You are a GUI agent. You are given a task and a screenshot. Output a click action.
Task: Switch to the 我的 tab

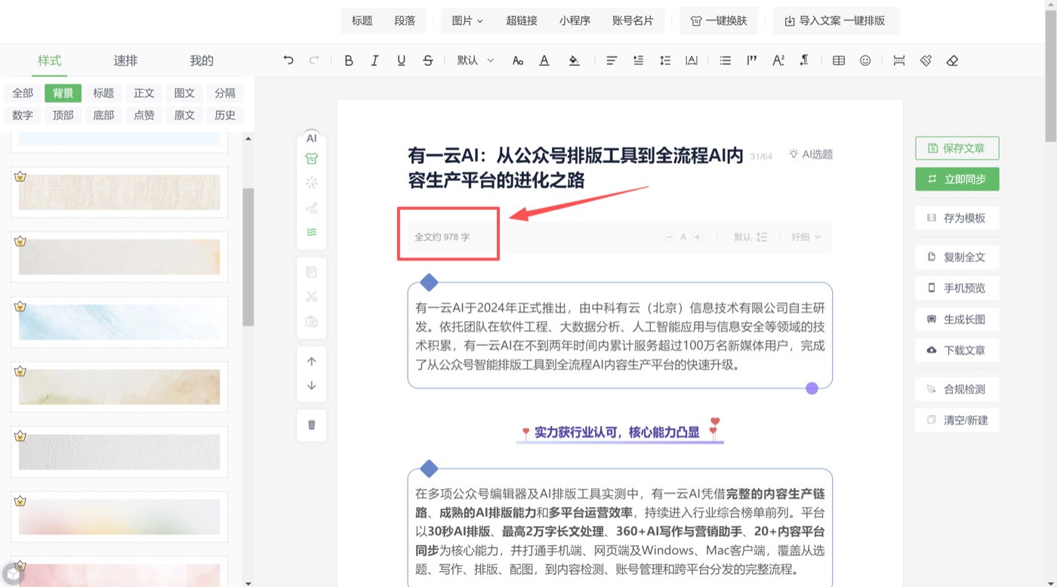pyautogui.click(x=202, y=60)
